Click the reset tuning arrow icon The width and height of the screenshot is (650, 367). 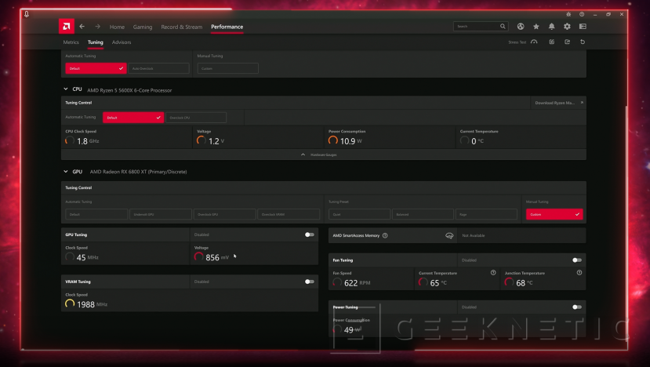click(583, 42)
